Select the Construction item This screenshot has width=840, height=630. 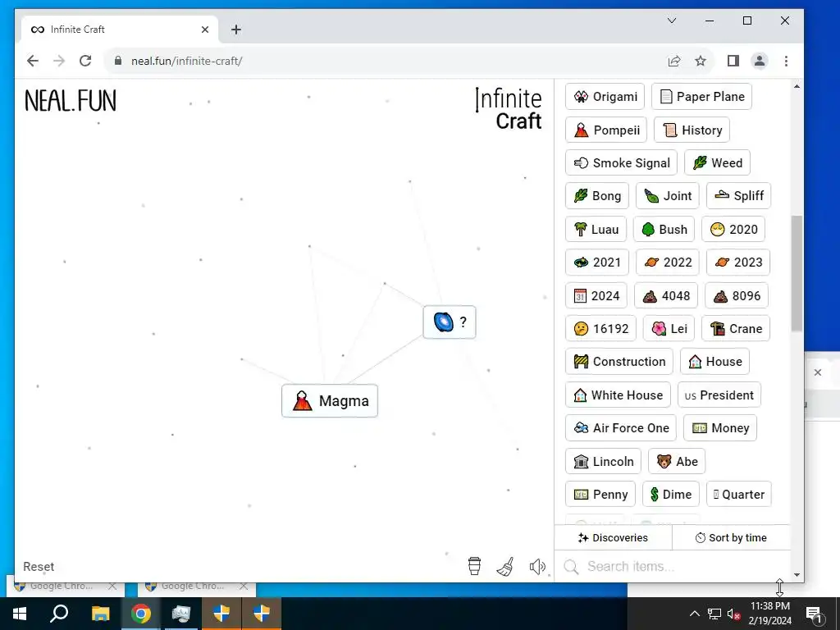coord(619,362)
